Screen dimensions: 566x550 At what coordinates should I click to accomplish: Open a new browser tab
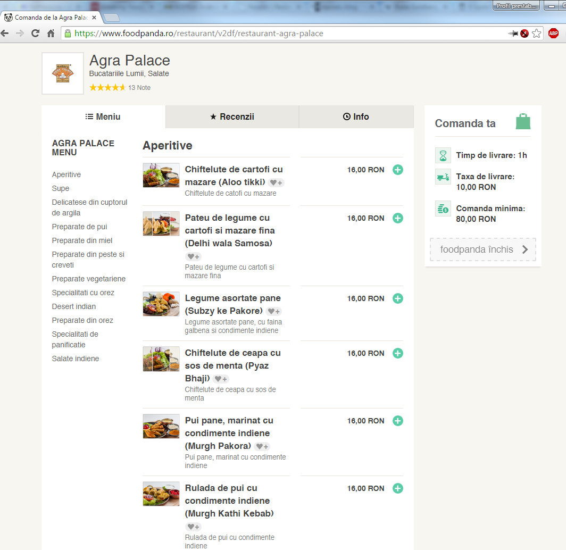click(x=111, y=18)
